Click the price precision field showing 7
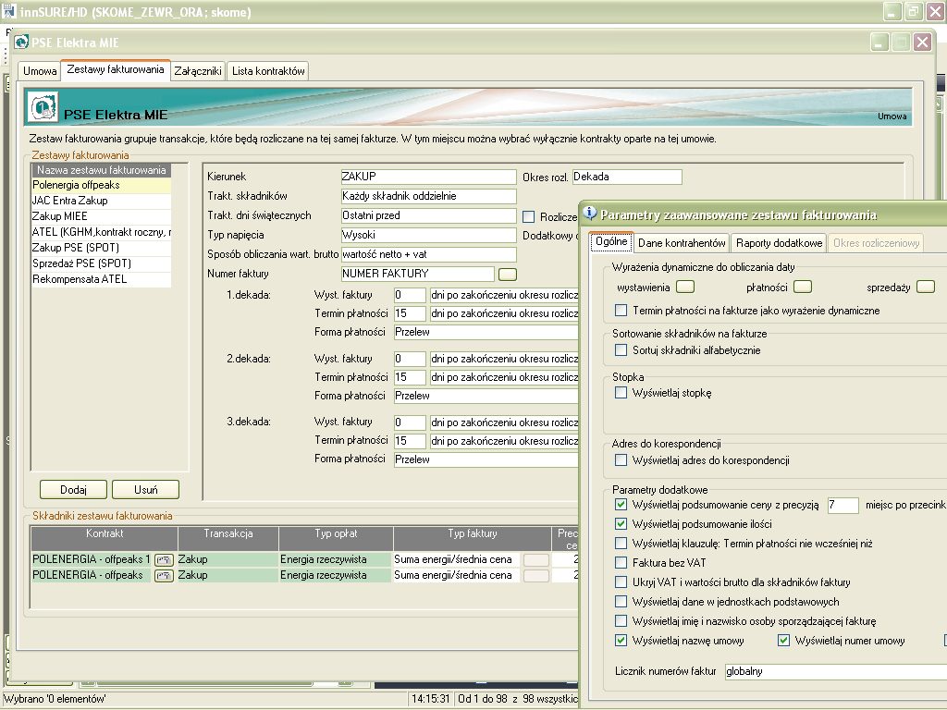 click(x=843, y=505)
